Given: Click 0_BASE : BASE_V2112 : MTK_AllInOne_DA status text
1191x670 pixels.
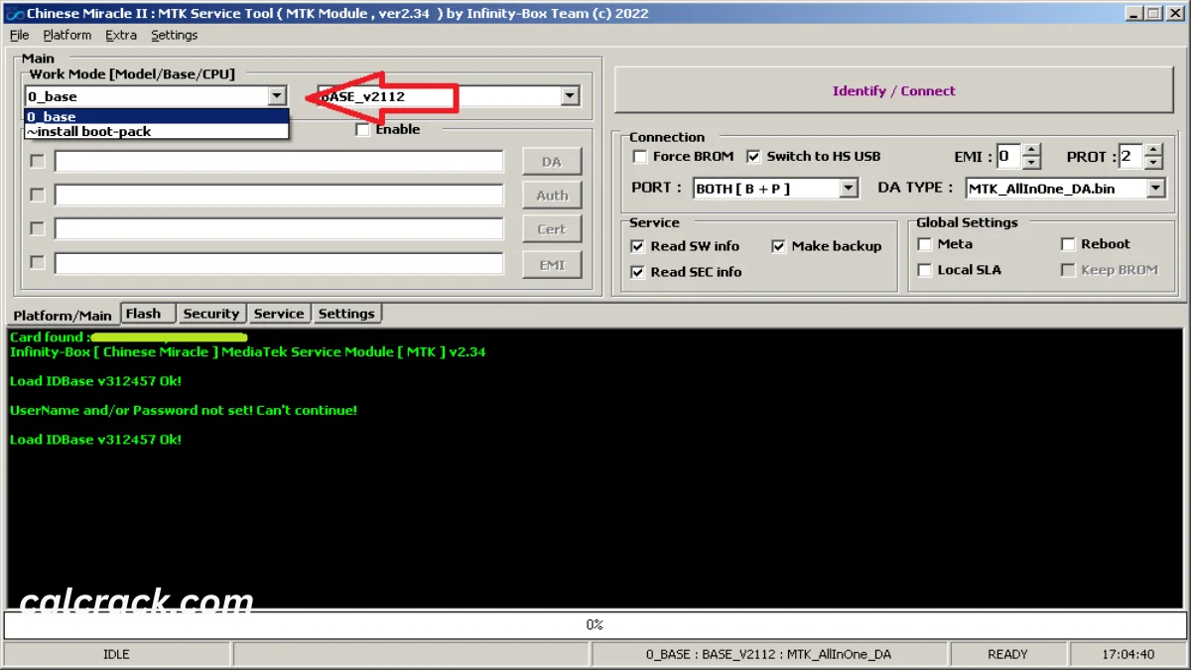Looking at the screenshot, I should (768, 654).
